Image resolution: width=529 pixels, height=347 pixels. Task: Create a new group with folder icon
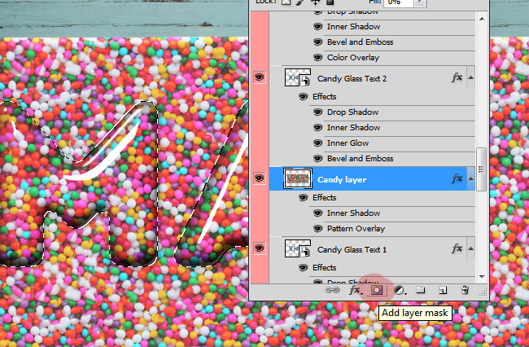[x=421, y=290]
